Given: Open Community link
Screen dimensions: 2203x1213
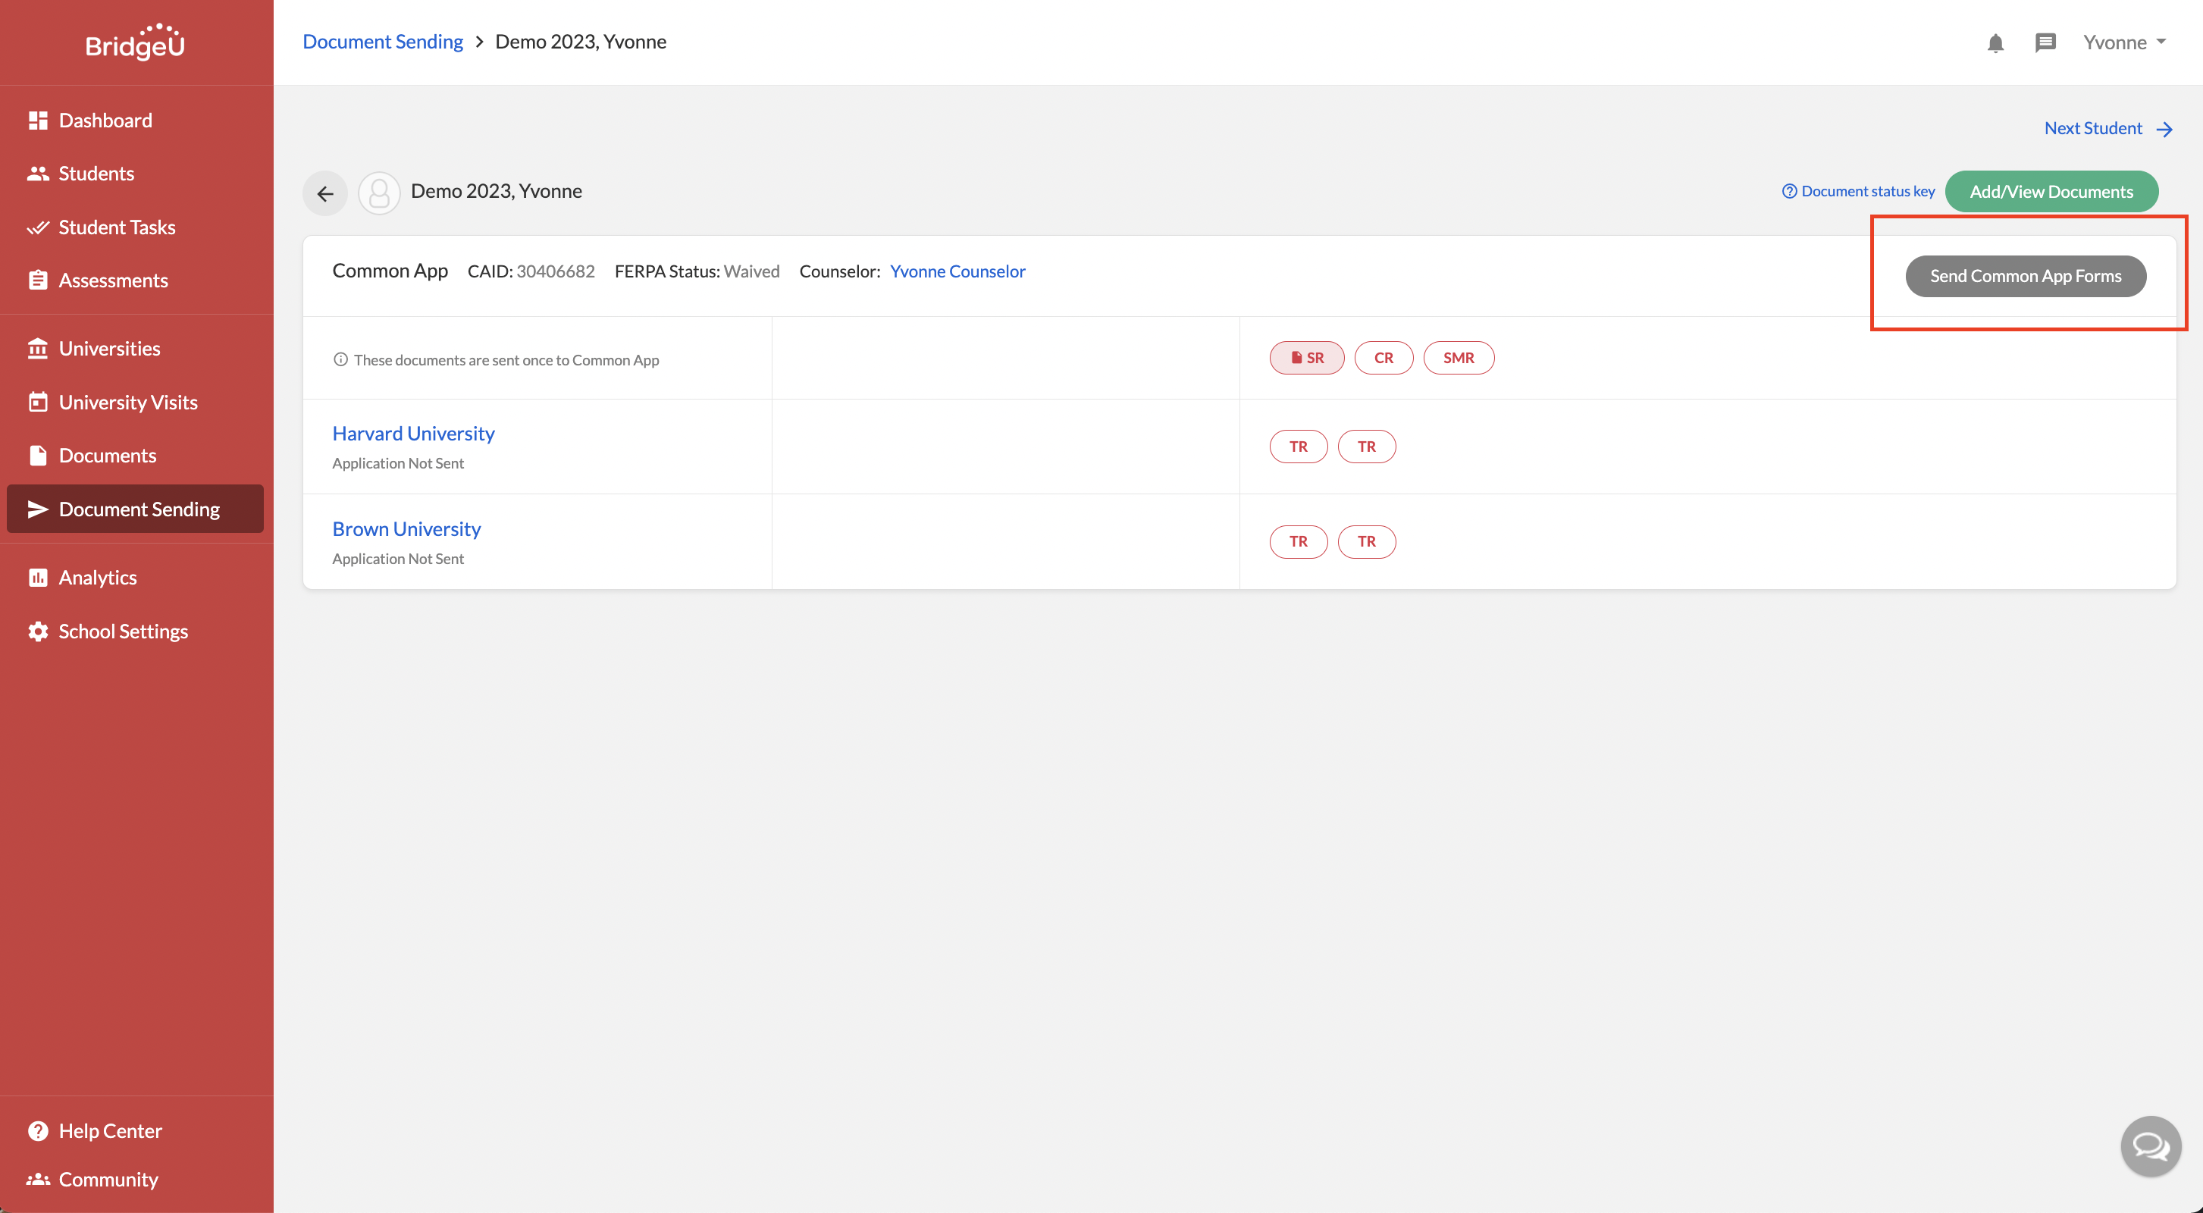Looking at the screenshot, I should (x=108, y=1180).
